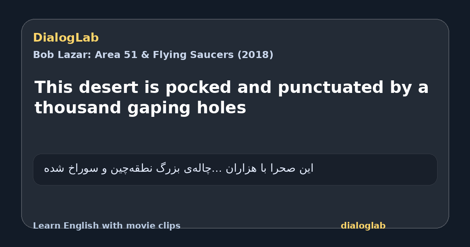
Task: Click the word This starting the quote
Action: click(54, 87)
